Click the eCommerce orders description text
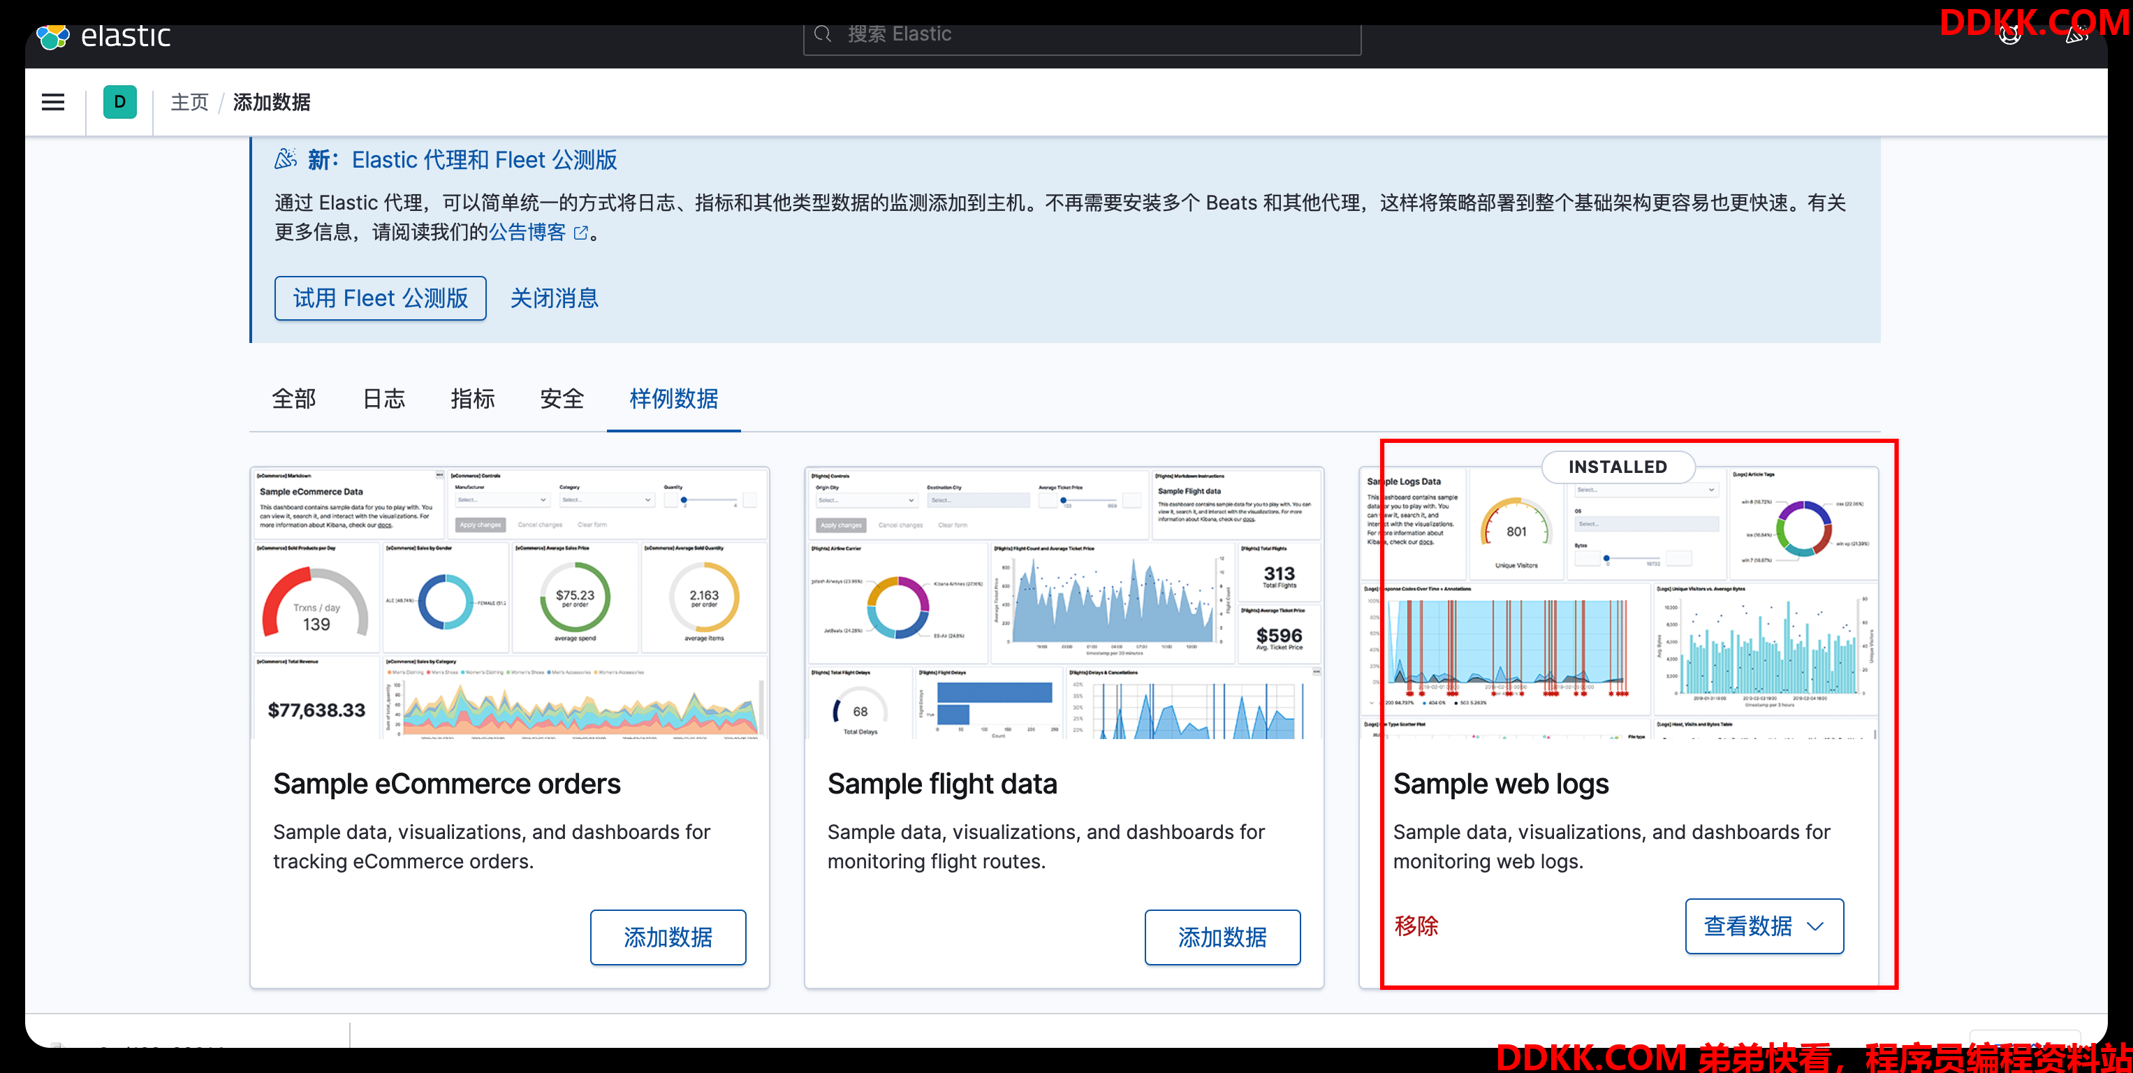The width and height of the screenshot is (2133, 1073). pos(492,846)
